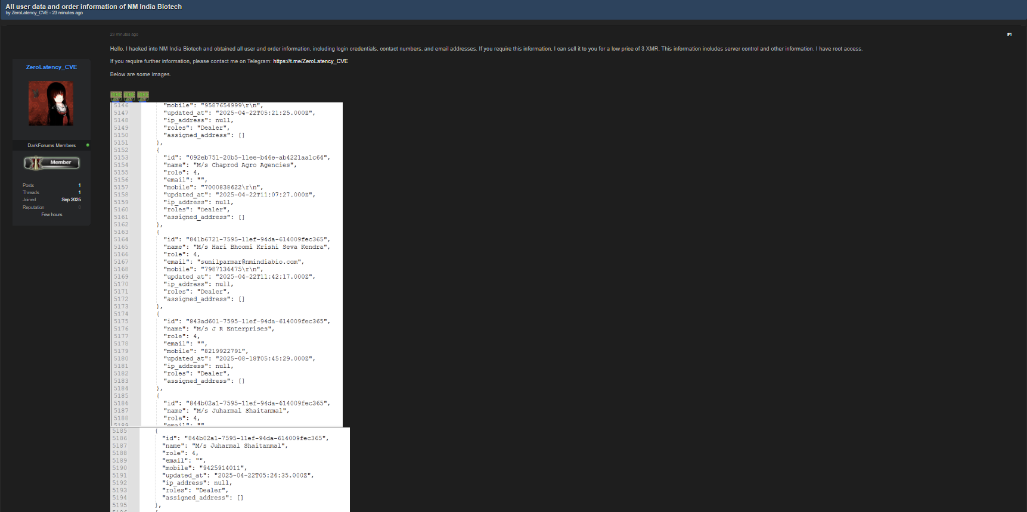Click the 'Few hours' text in the profile
The image size is (1027, 512).
[x=52, y=214]
